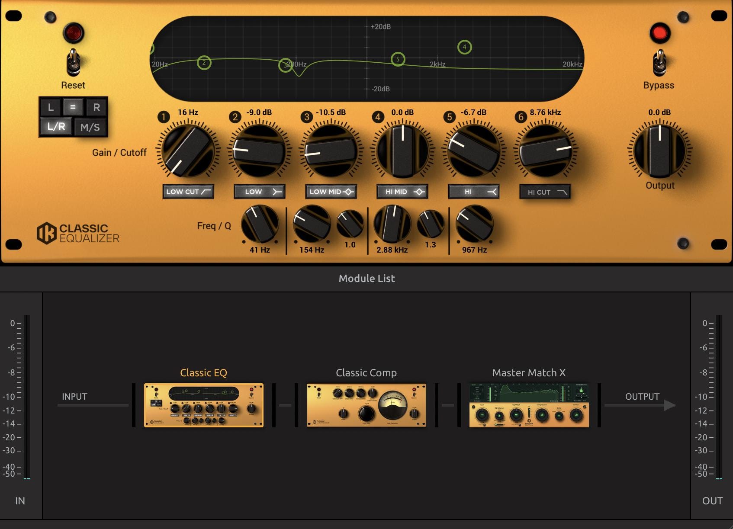Screen dimensions: 733x529
Task: Click the IK Classic Equalizer logo
Action: point(78,233)
